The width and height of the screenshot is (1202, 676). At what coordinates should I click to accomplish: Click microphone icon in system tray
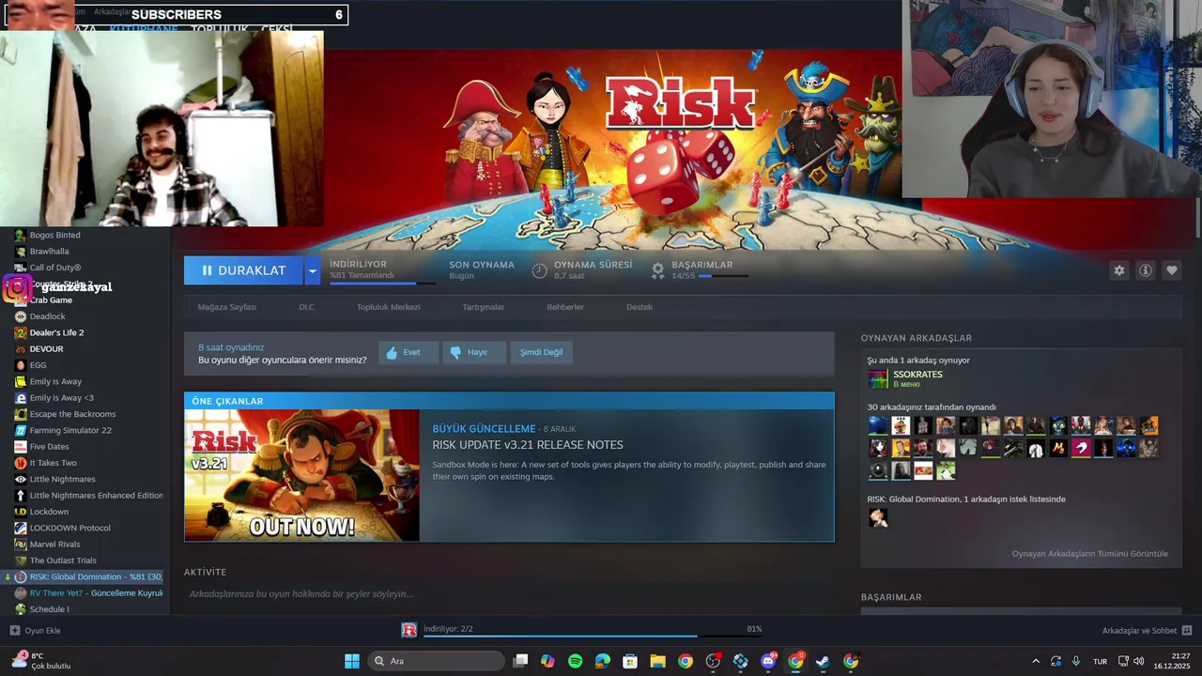(1076, 661)
